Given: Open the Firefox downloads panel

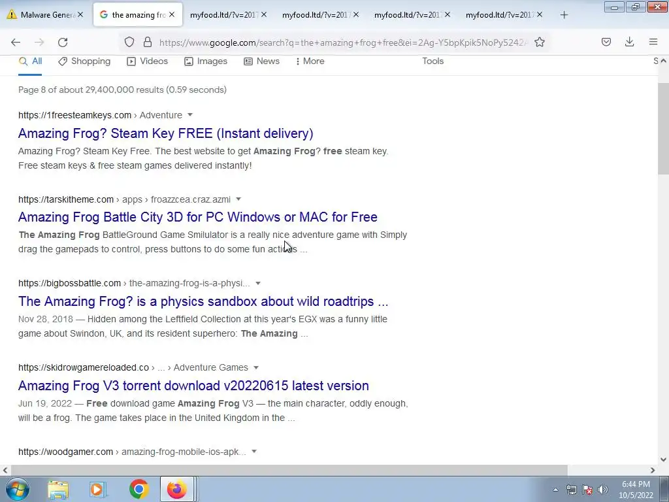Looking at the screenshot, I should click(629, 42).
